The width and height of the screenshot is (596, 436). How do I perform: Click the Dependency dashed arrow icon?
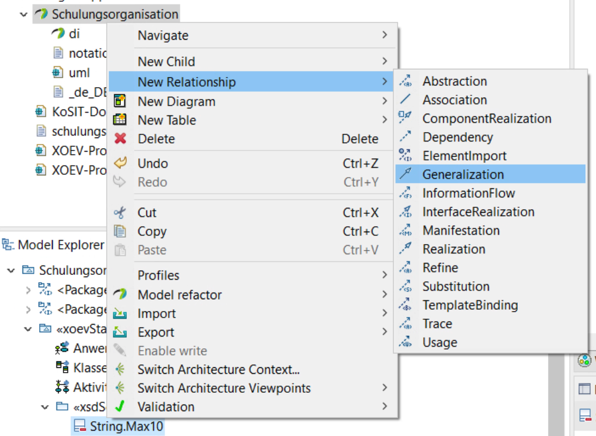405,136
